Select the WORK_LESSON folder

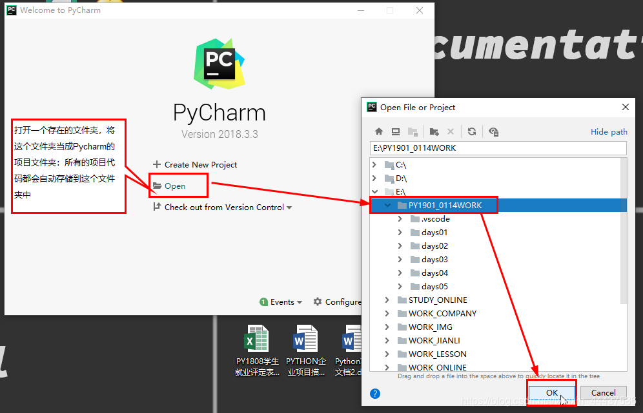tap(437, 354)
